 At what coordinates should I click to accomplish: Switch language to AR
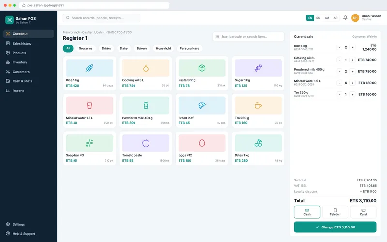[x=335, y=18]
